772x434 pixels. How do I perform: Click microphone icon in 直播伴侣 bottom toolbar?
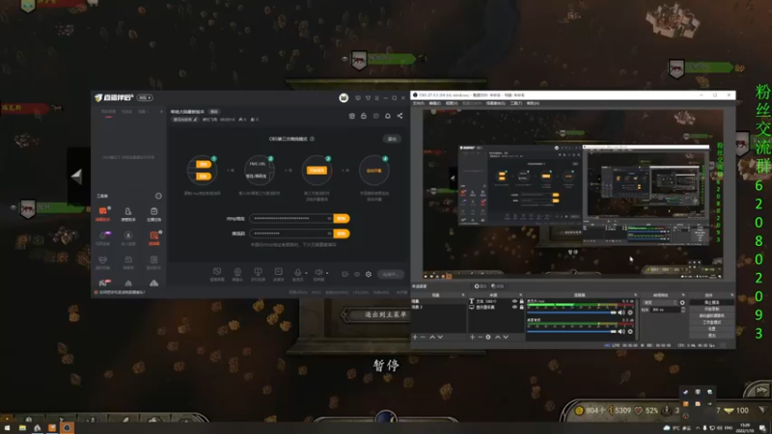298,272
